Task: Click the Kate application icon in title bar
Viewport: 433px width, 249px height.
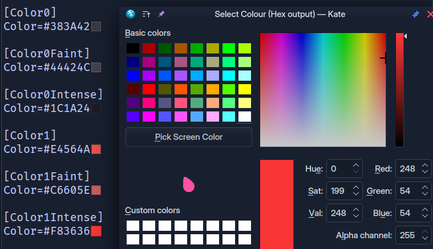Action: 131,14
